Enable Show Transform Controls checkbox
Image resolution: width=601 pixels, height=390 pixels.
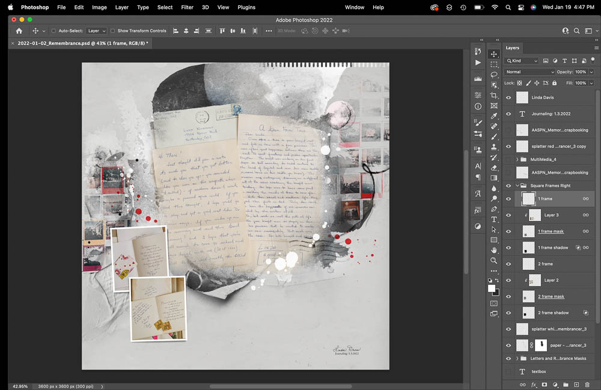coord(113,31)
